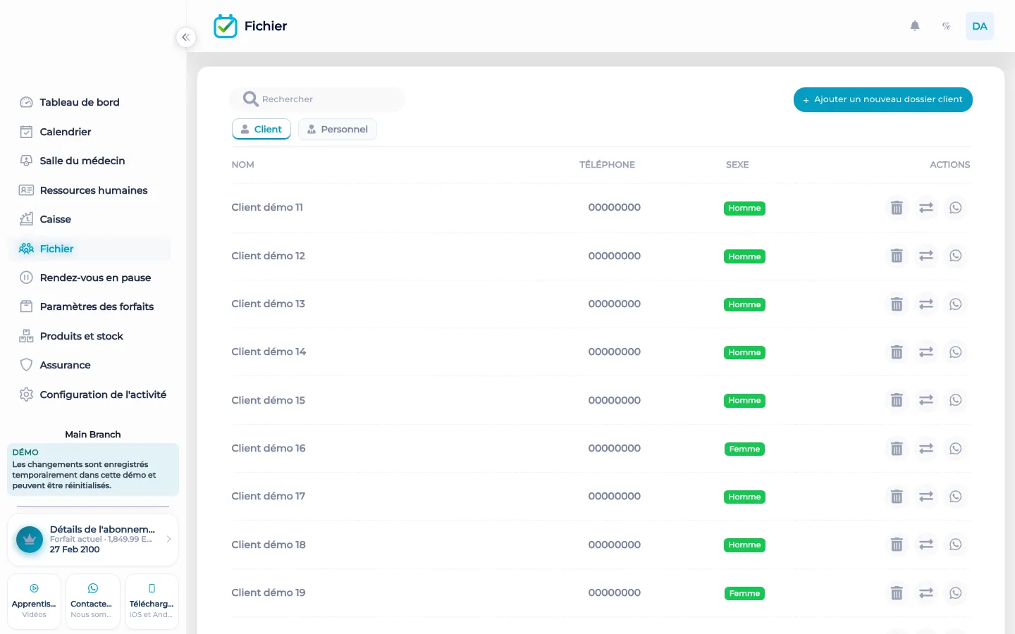The width and height of the screenshot is (1015, 634).
Task: Delete Client démo 19 with the trash icon
Action: click(897, 593)
